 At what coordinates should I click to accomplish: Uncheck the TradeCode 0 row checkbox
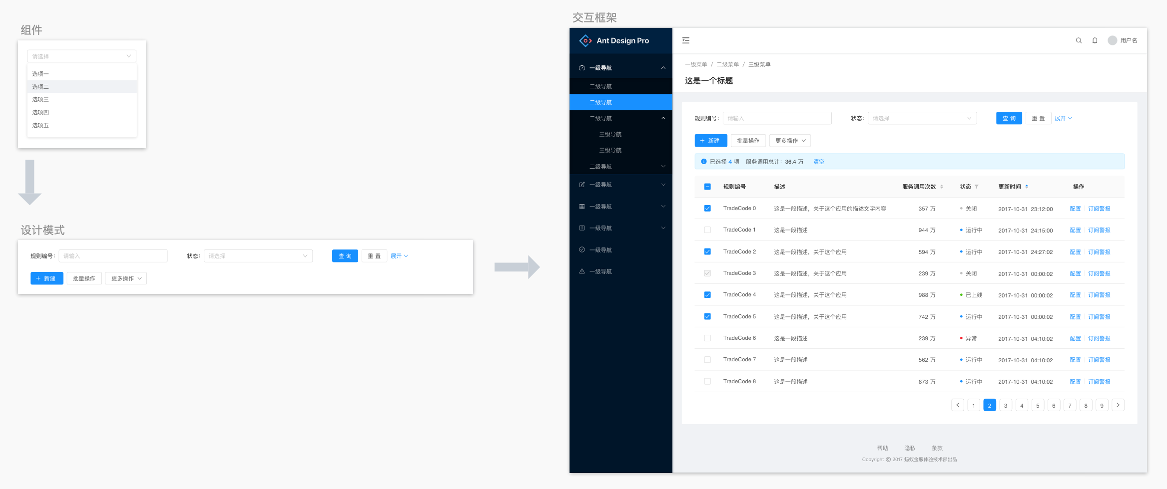coord(707,209)
